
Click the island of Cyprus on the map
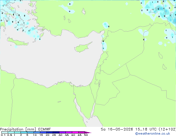pos(83,47)
